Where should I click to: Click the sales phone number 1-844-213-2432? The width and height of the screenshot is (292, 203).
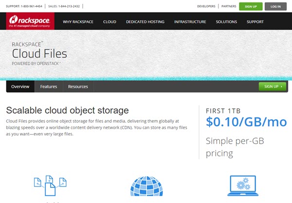[69, 6]
